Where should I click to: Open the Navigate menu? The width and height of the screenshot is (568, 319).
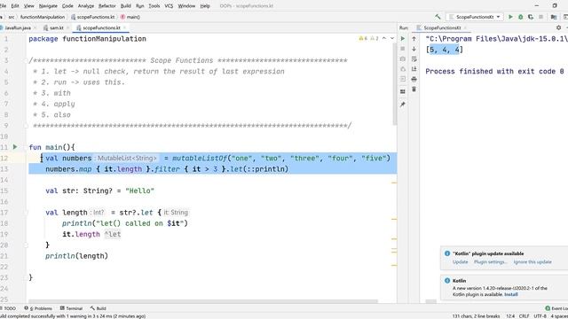48,6
